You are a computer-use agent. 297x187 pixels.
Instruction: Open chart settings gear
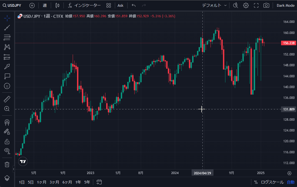(246, 5)
